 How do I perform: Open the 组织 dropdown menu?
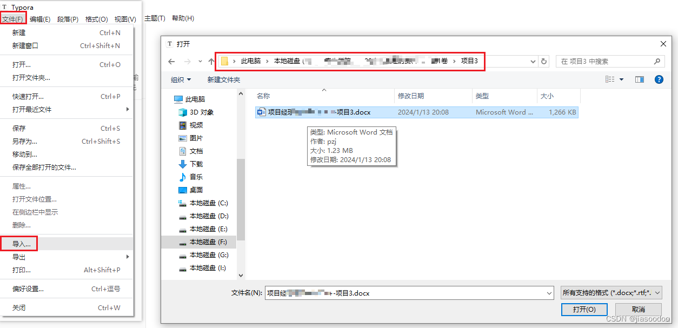[x=178, y=79]
